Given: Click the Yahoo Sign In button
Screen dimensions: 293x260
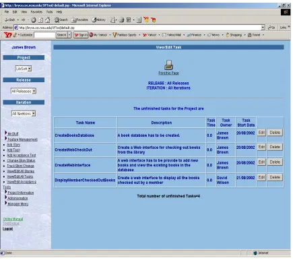Looking at the screenshot, I should click(81, 35).
